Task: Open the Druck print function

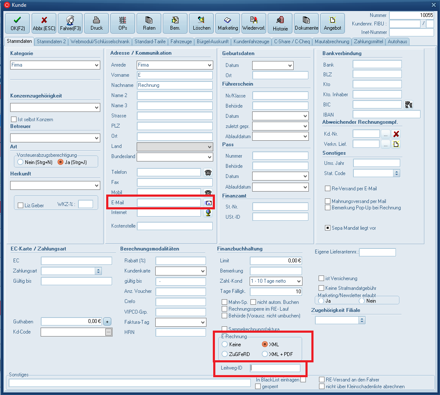Action: click(96, 23)
